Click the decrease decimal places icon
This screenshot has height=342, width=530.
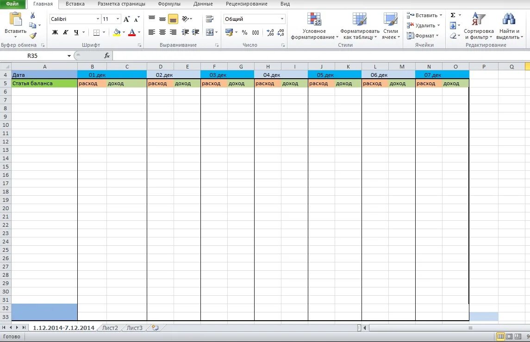pos(281,32)
